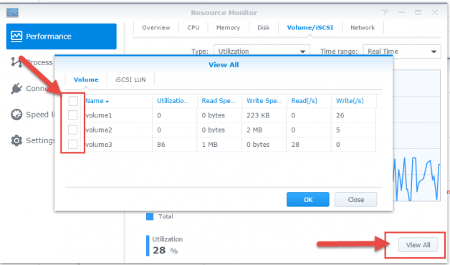Confirm selection with the OK button
450x265 pixels.
click(308, 199)
